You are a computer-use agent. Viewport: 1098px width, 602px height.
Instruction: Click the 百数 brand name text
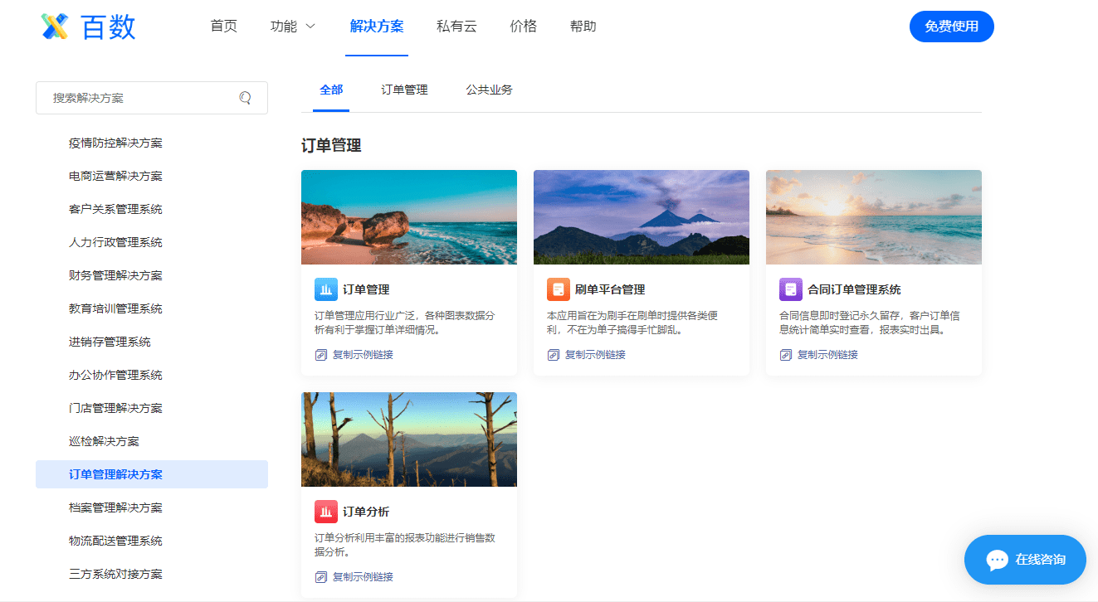point(109,27)
